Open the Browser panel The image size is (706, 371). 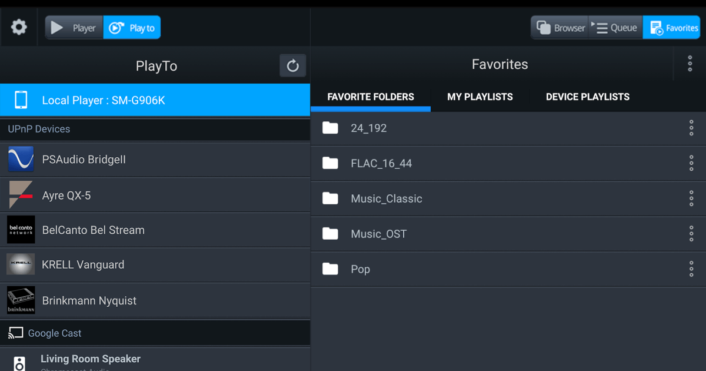coord(560,28)
